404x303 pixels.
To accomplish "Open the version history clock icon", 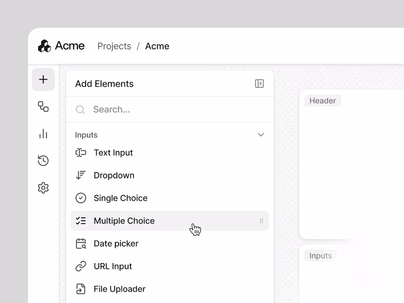I will [x=43, y=160].
